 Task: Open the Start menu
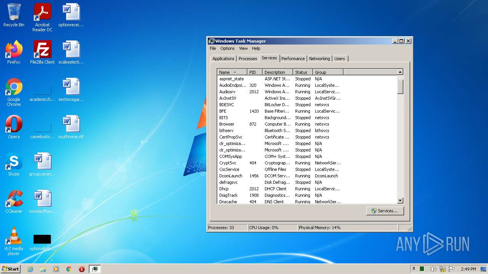(x=11, y=269)
